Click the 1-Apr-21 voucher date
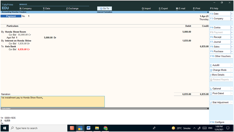 click(x=204, y=16)
